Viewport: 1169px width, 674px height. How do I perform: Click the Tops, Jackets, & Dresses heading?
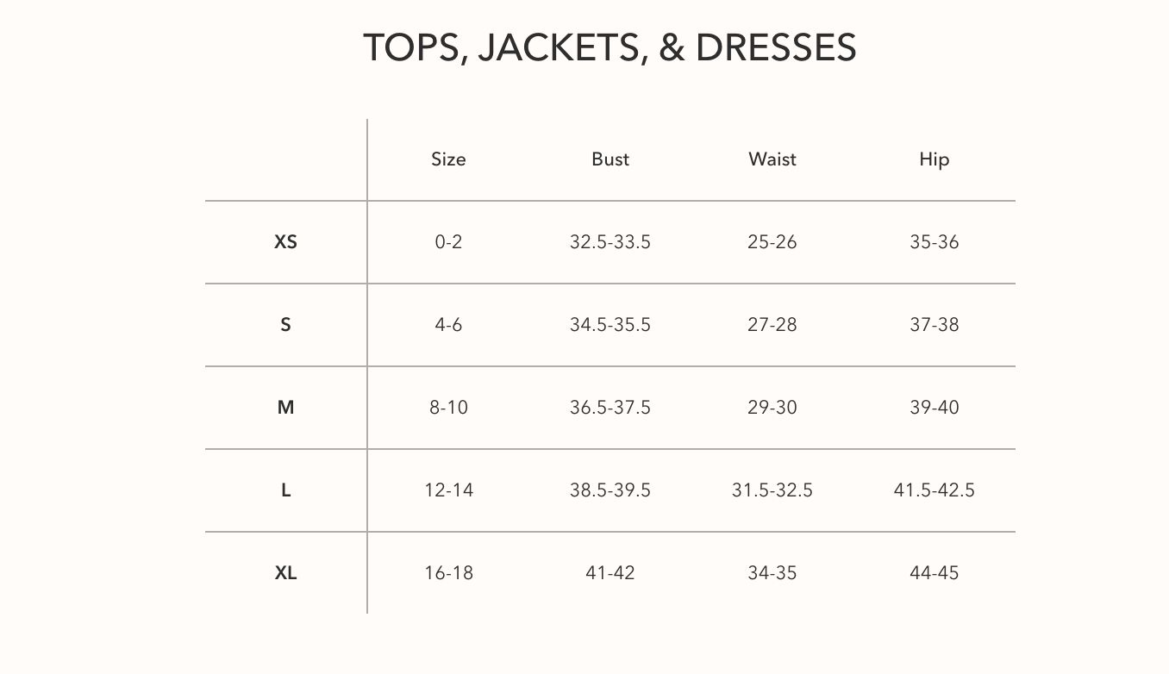(610, 47)
